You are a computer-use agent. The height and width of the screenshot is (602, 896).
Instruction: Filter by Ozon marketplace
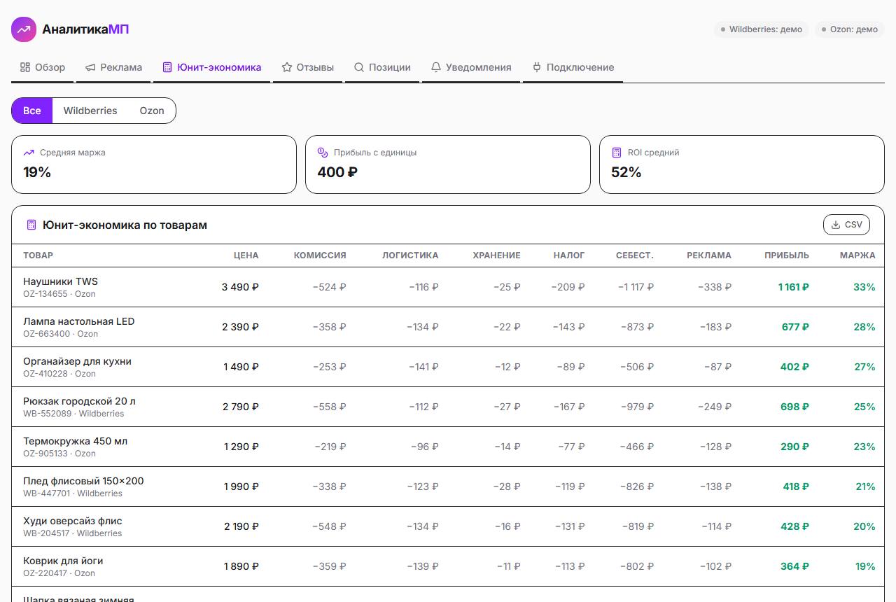(x=152, y=111)
